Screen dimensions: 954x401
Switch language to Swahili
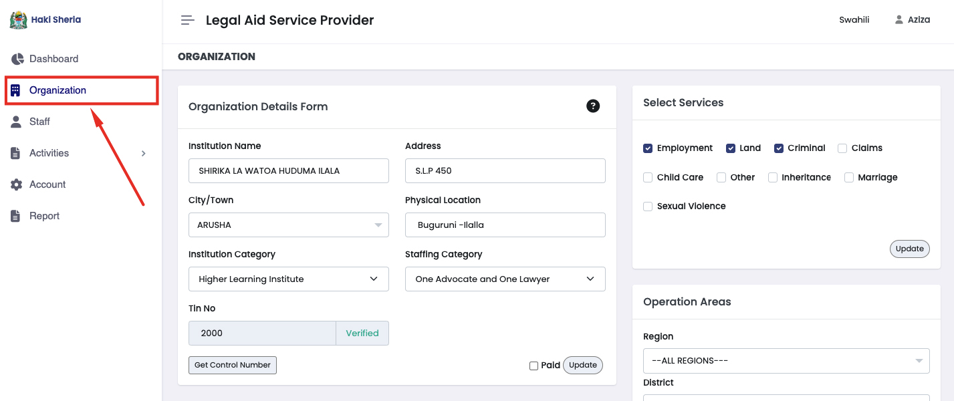point(854,20)
